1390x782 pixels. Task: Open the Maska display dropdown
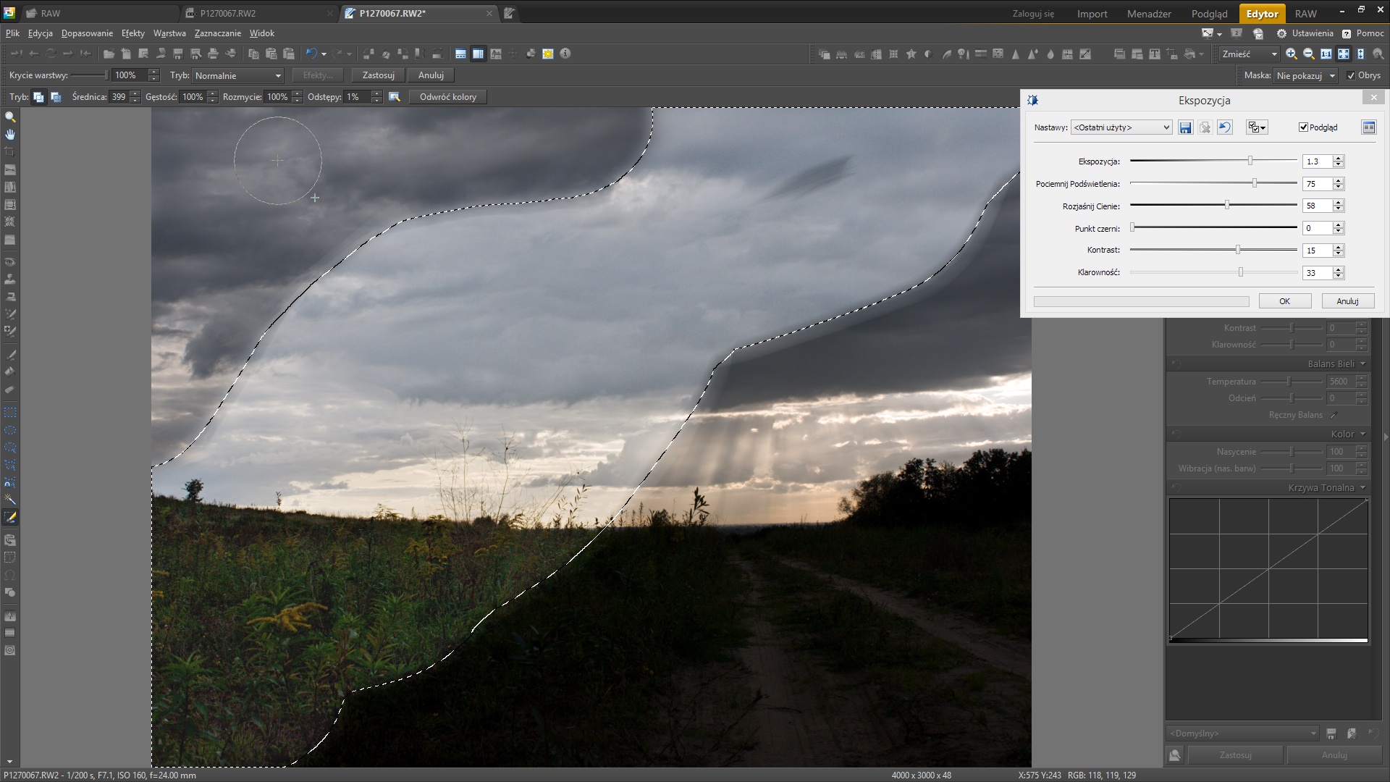click(1305, 75)
